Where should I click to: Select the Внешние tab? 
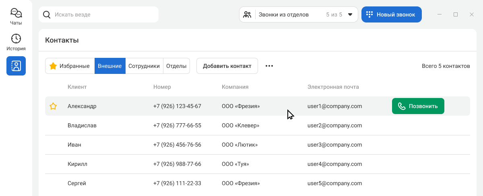[x=110, y=66]
